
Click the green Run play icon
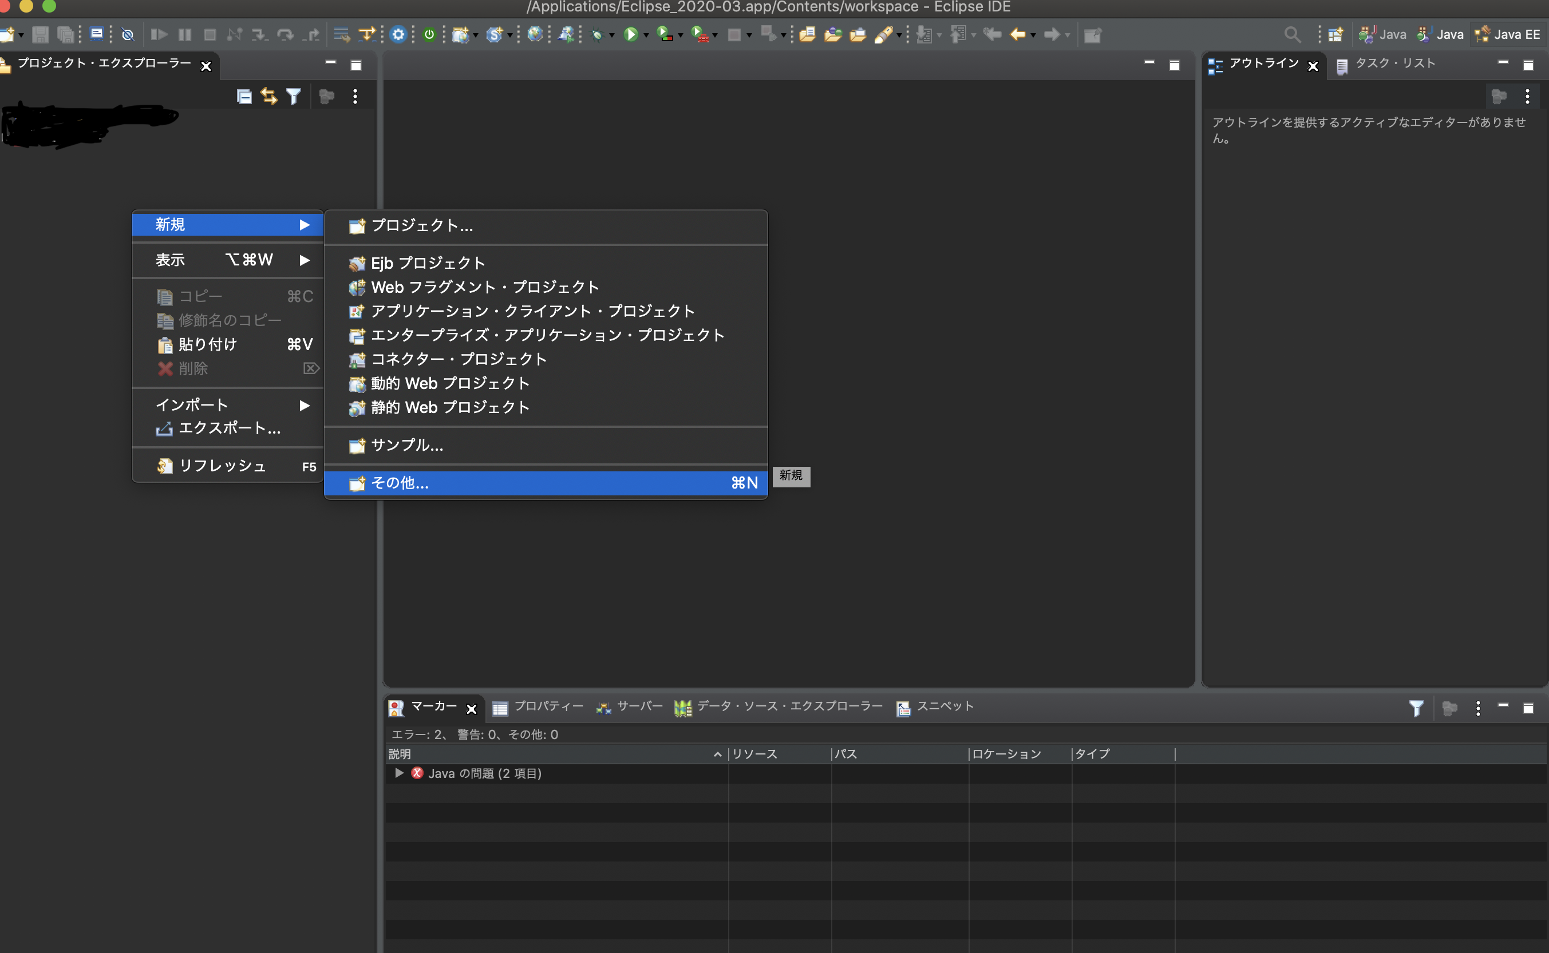click(x=630, y=35)
